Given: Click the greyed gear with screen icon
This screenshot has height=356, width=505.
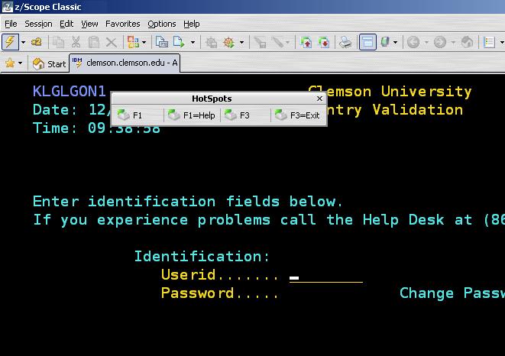Looking at the screenshot, I should tap(212, 42).
